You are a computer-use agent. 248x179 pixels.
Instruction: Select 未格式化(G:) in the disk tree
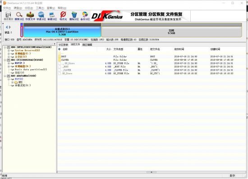[x=23, y=85]
